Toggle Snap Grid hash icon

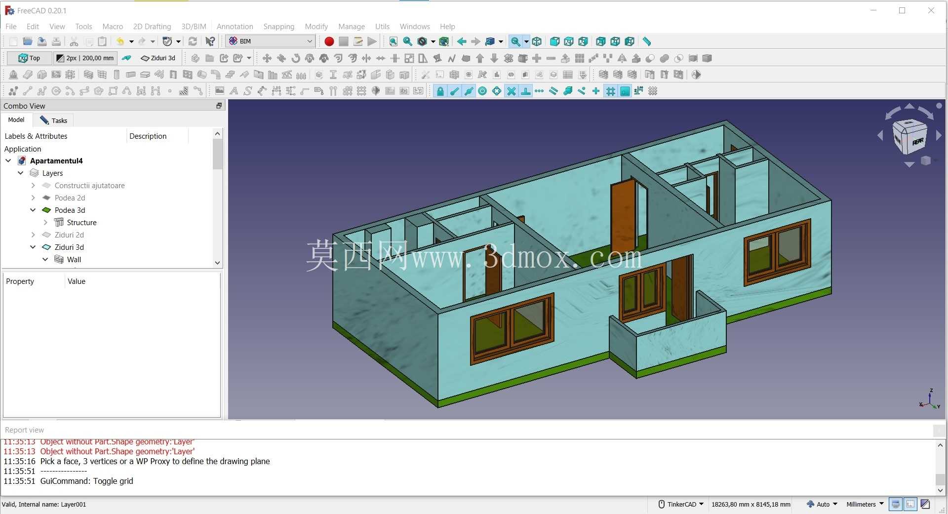[611, 91]
